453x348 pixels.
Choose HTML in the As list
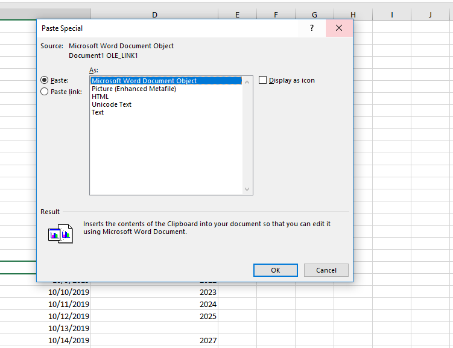tap(166, 96)
